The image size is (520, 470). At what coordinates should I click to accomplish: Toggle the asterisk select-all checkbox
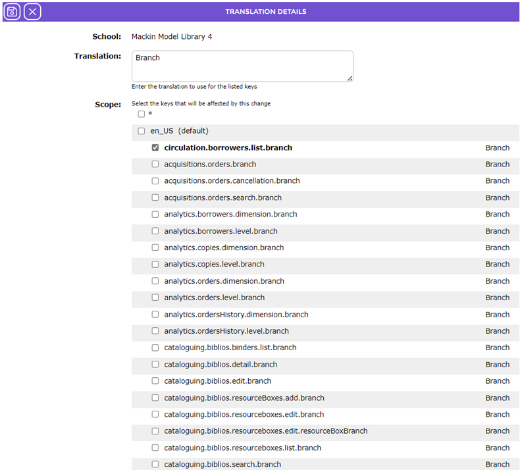tap(142, 114)
